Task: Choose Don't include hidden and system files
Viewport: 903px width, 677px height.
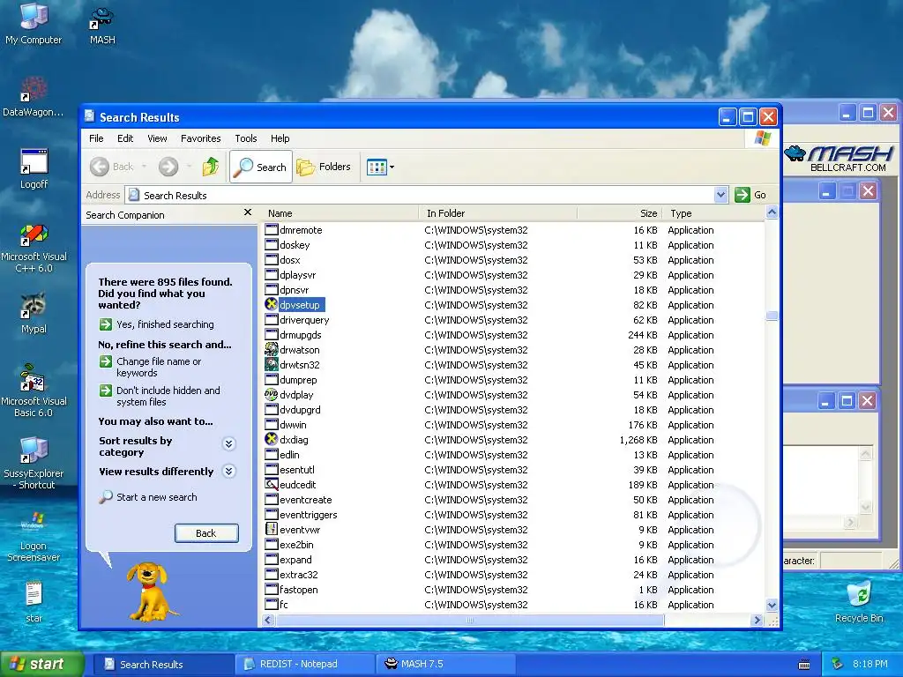Action: click(160, 396)
